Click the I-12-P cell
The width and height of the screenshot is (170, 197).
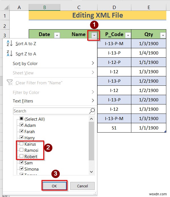coord(114,62)
